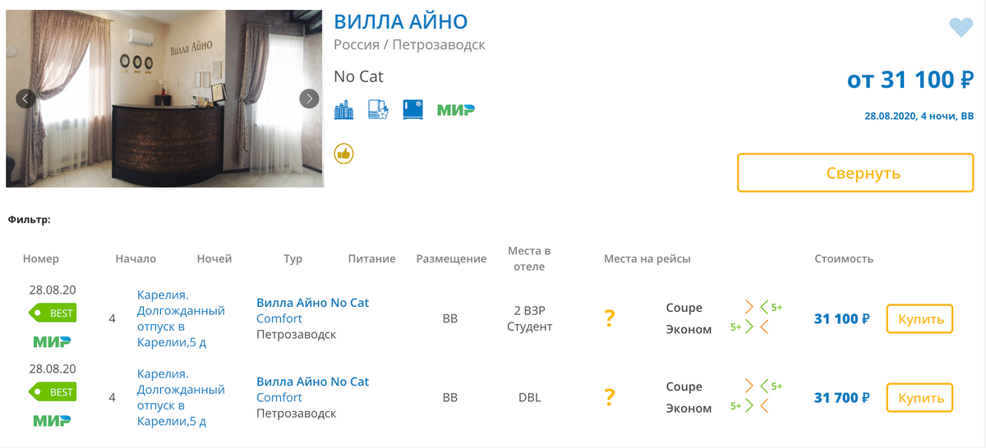Click the gold thumbs-up recommended icon

(x=343, y=153)
